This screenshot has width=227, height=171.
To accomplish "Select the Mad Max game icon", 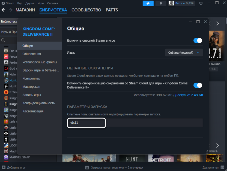I will (6, 151).
